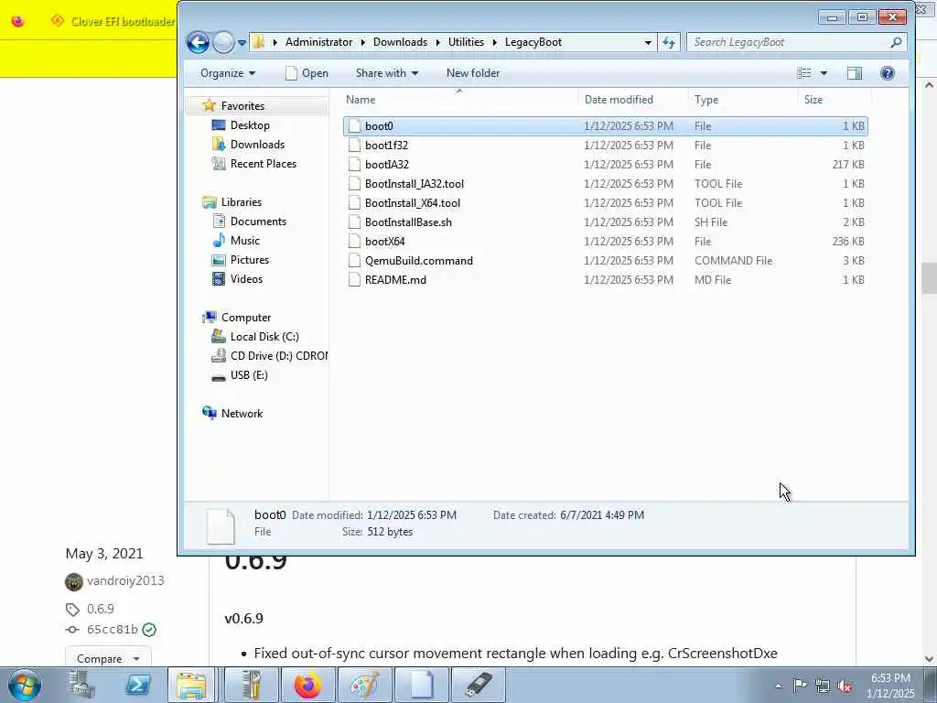Image resolution: width=937 pixels, height=703 pixels.
Task: Open vandroiy2013 profile link in browser
Action: click(x=124, y=580)
